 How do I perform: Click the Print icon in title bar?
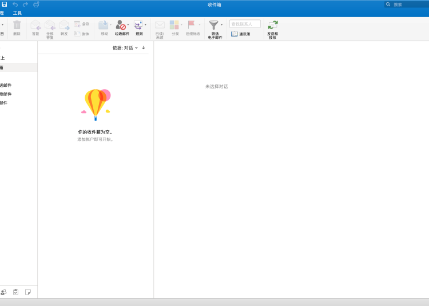pos(37,5)
